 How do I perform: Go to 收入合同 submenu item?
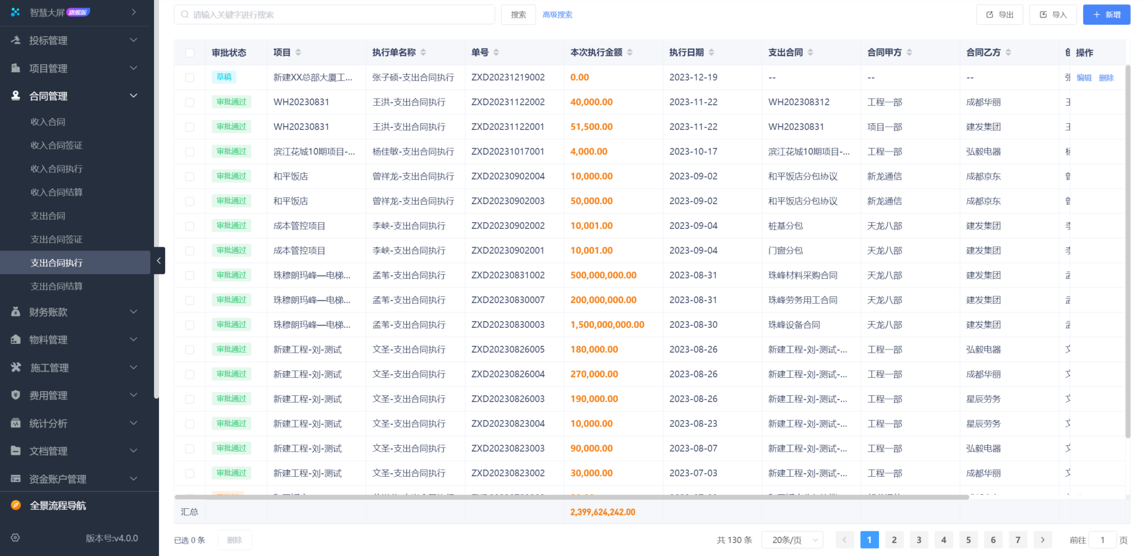[48, 122]
